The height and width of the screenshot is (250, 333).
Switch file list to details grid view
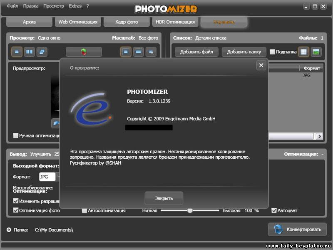tap(303, 52)
